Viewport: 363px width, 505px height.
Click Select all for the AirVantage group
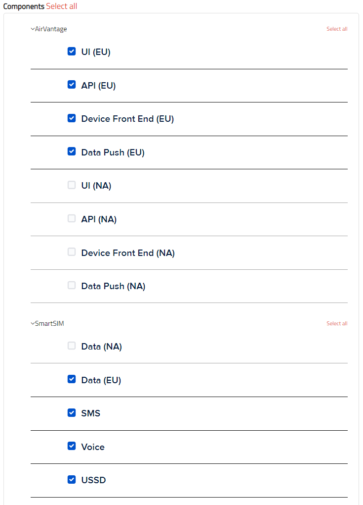coord(337,29)
